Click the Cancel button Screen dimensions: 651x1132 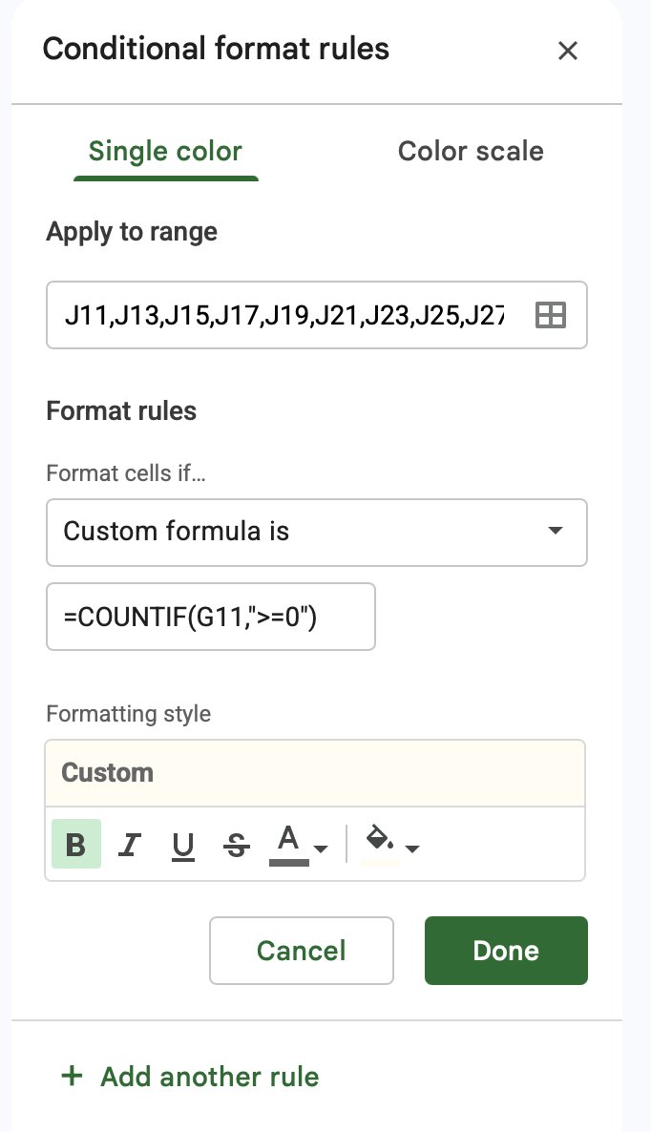(x=302, y=951)
